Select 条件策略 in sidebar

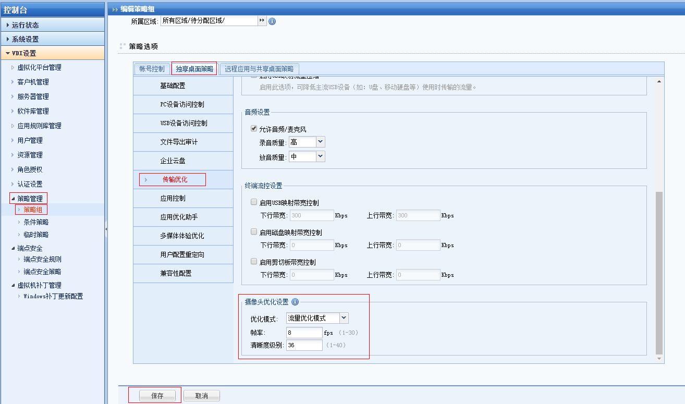(36, 222)
